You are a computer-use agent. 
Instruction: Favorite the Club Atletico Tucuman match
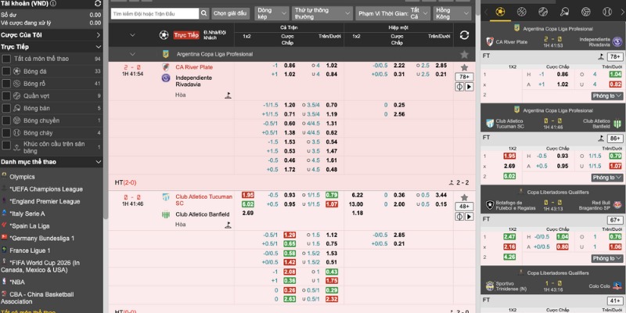(x=464, y=198)
